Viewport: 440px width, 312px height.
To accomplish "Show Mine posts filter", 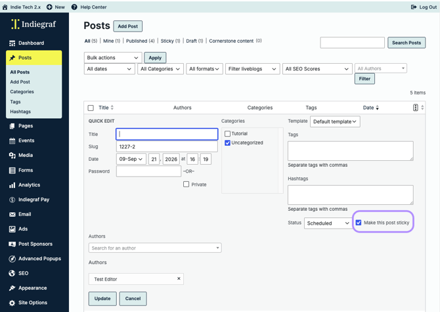I will click(112, 41).
